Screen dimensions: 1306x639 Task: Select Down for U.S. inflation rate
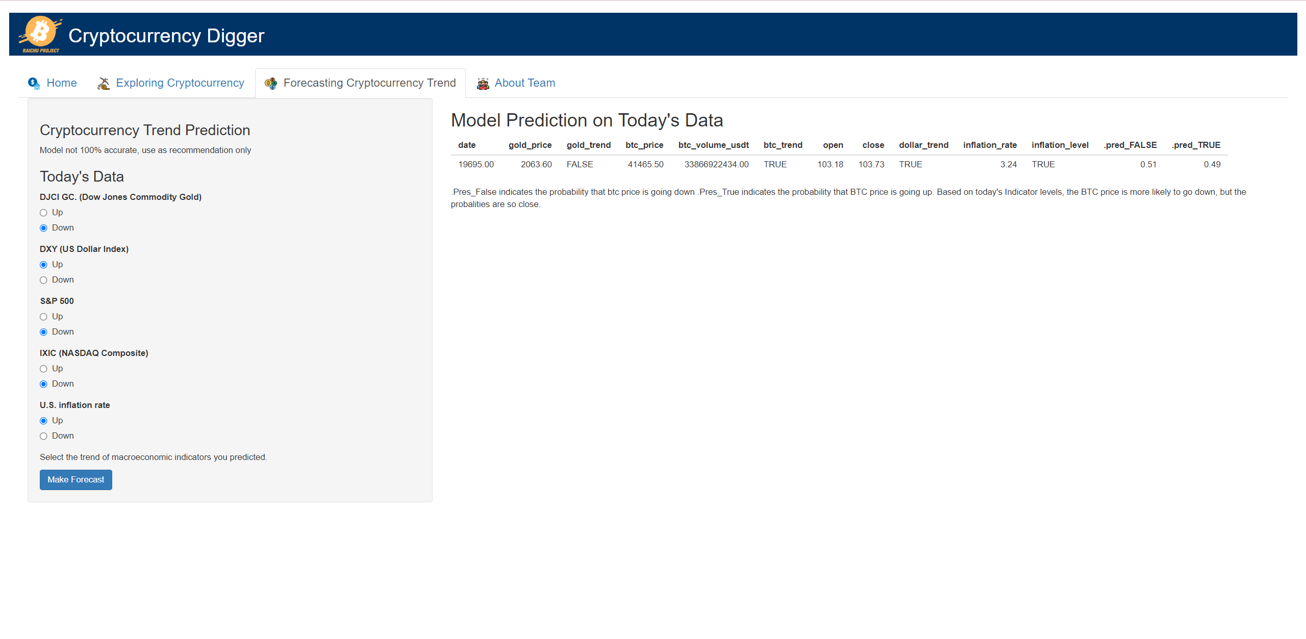coord(44,436)
